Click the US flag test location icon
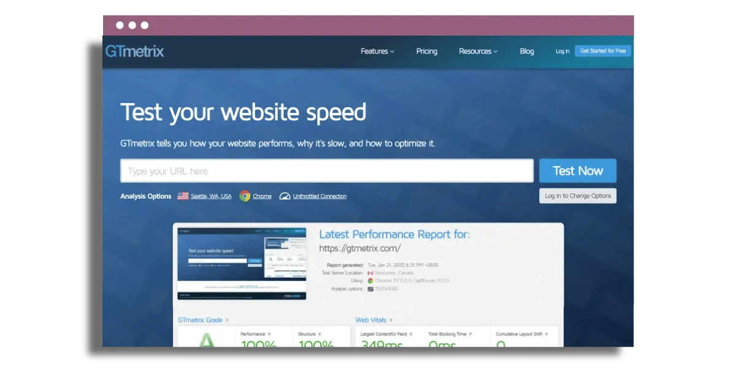This screenshot has width=736, height=368. 182,196
